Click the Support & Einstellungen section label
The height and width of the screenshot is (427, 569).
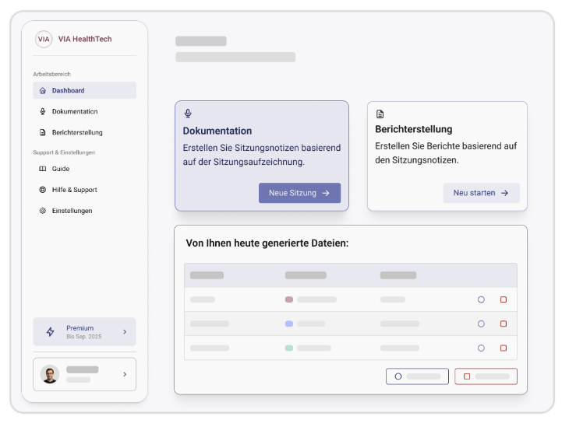(x=64, y=152)
